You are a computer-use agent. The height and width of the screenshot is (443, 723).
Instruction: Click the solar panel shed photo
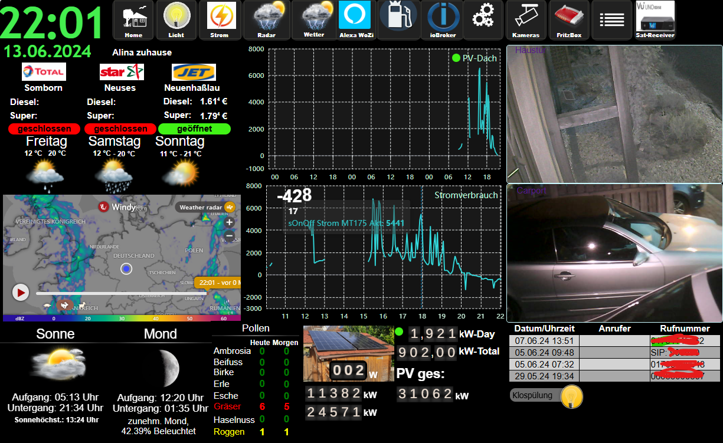(348, 353)
